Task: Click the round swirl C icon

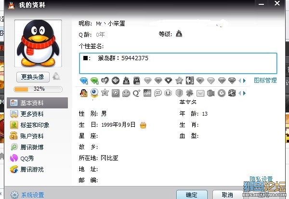Action: pos(222,93)
